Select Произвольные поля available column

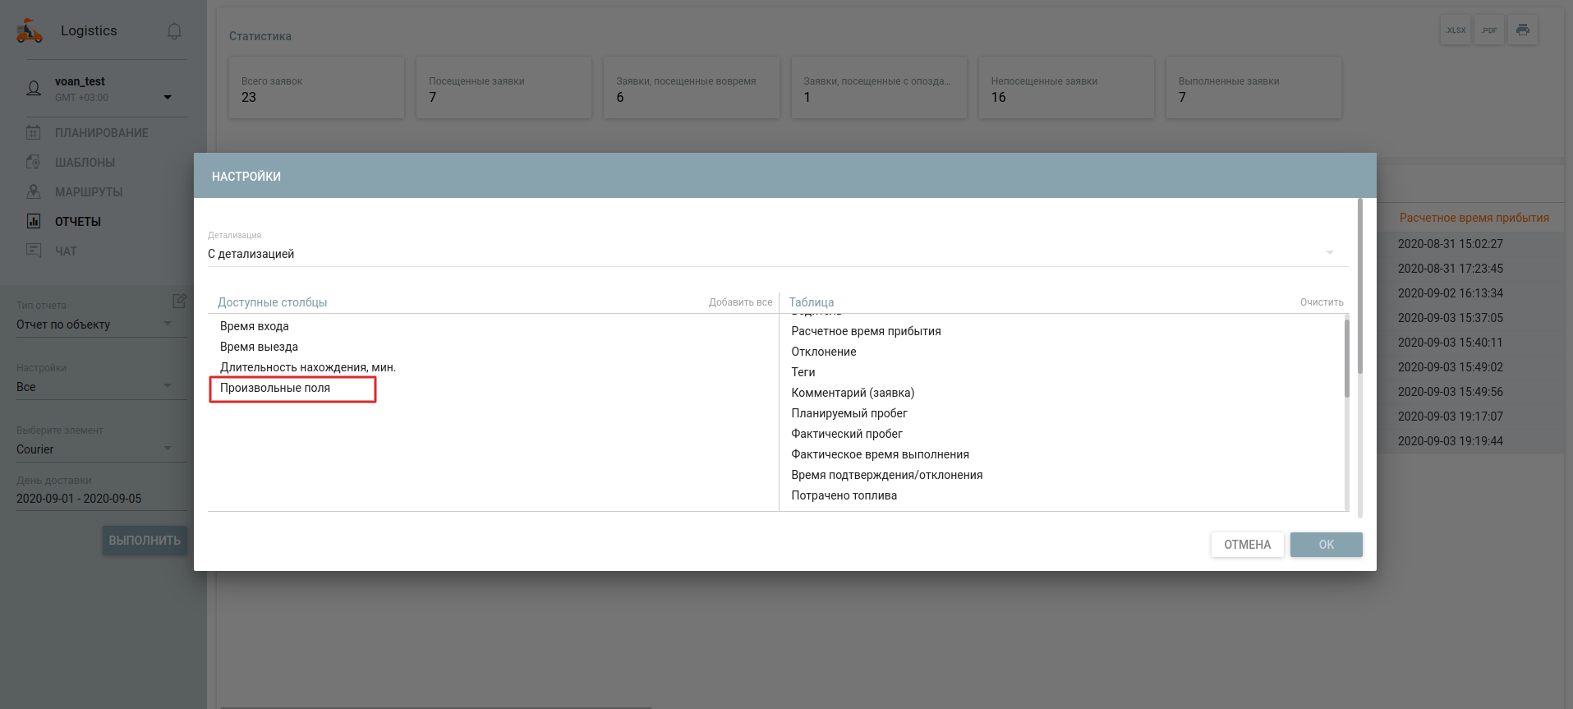pos(275,388)
